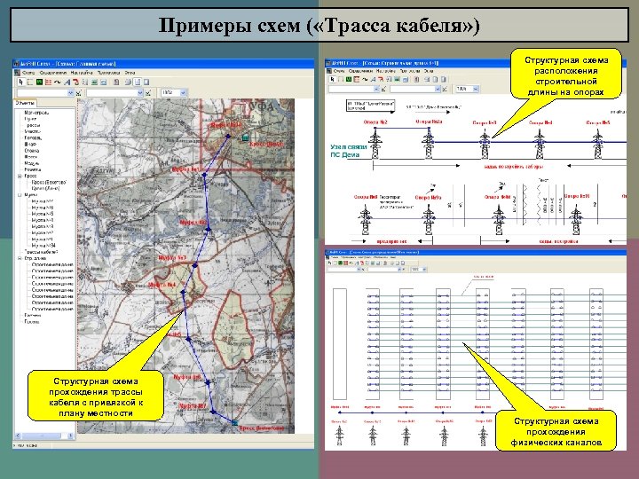Click the Кросс (Дема) building icon on the map
Screen dimensions: 639x479
click(x=245, y=138)
